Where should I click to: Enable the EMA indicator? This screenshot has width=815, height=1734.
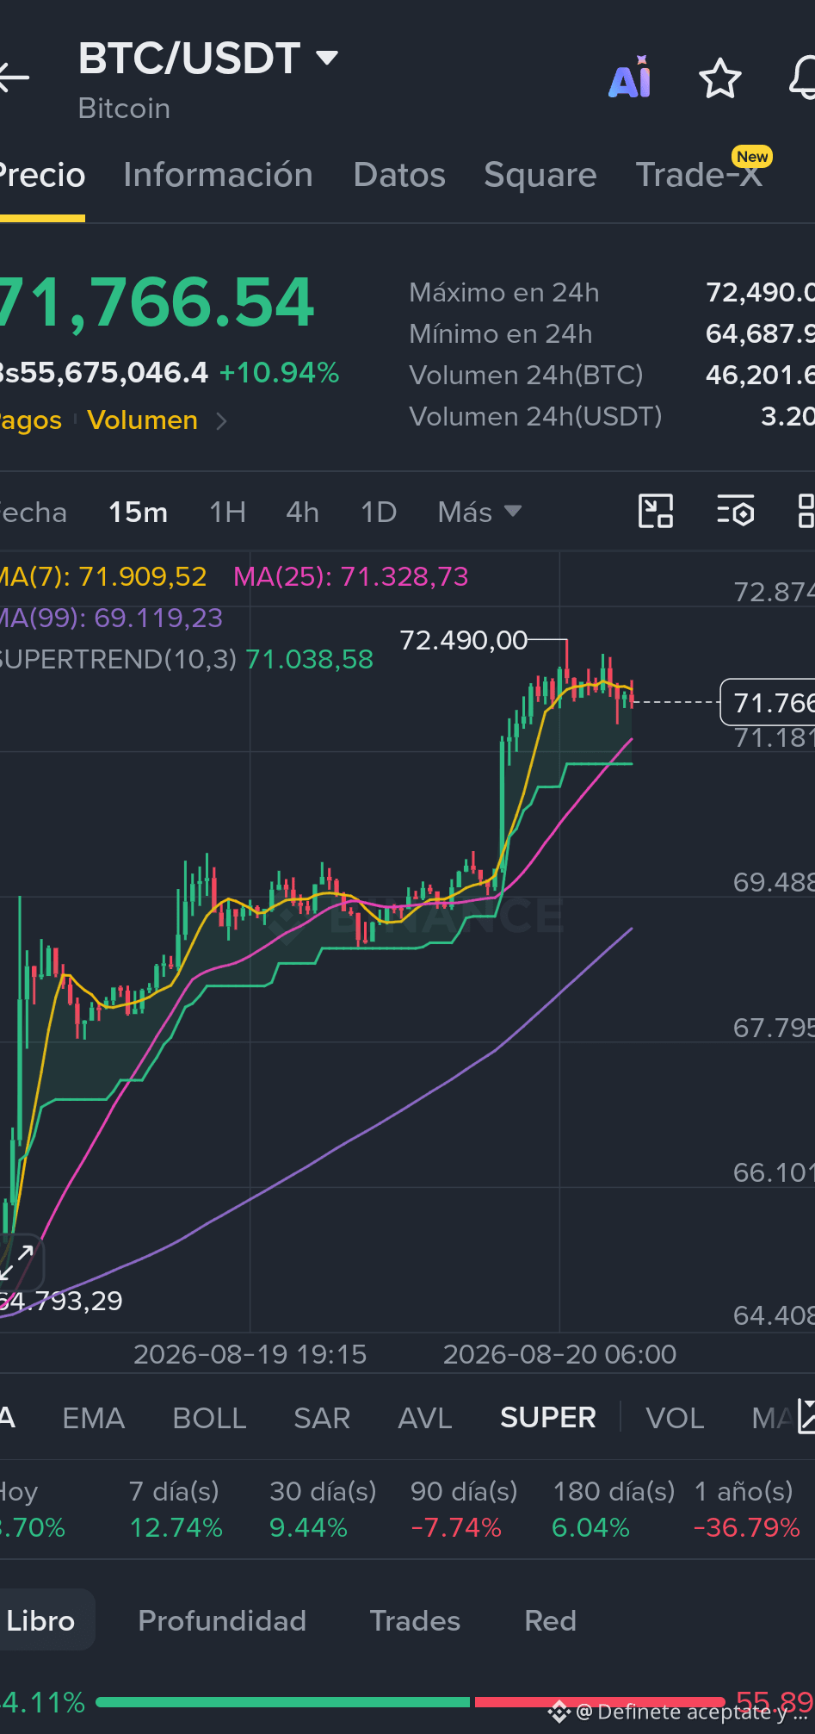pyautogui.click(x=94, y=1418)
